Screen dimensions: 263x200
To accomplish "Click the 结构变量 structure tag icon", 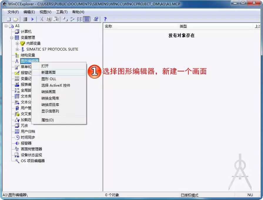I will (17, 55).
